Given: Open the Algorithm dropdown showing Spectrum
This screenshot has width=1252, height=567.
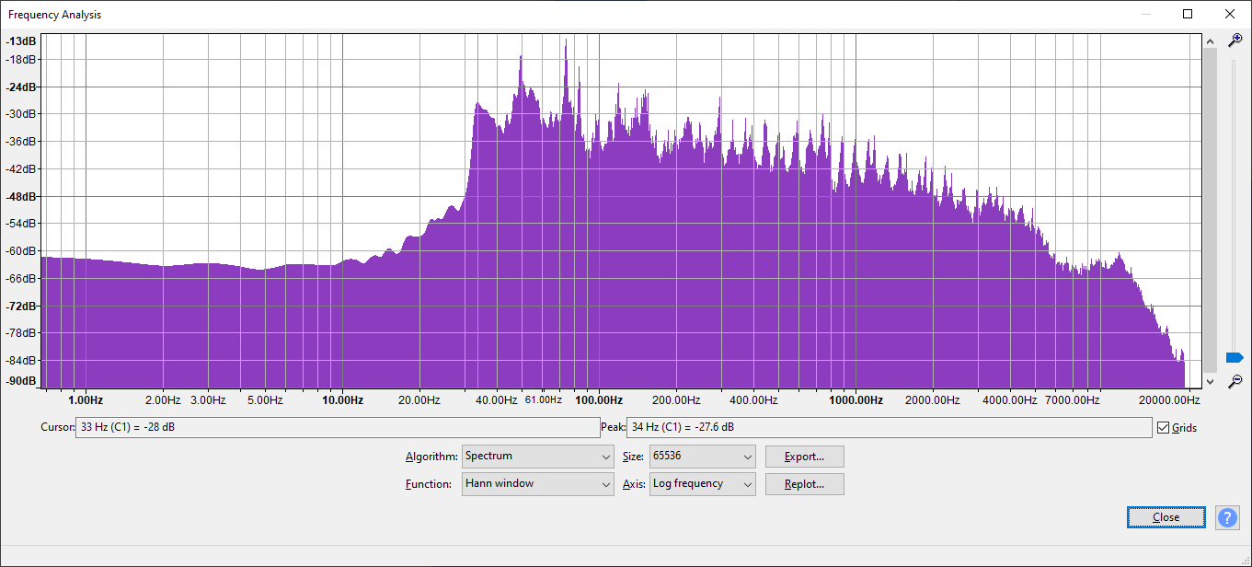Looking at the screenshot, I should click(x=537, y=457).
